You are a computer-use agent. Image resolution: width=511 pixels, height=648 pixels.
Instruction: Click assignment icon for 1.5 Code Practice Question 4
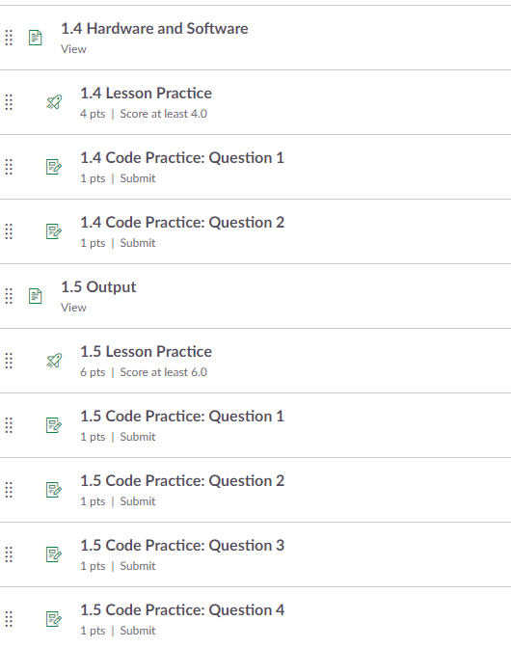coord(54,619)
